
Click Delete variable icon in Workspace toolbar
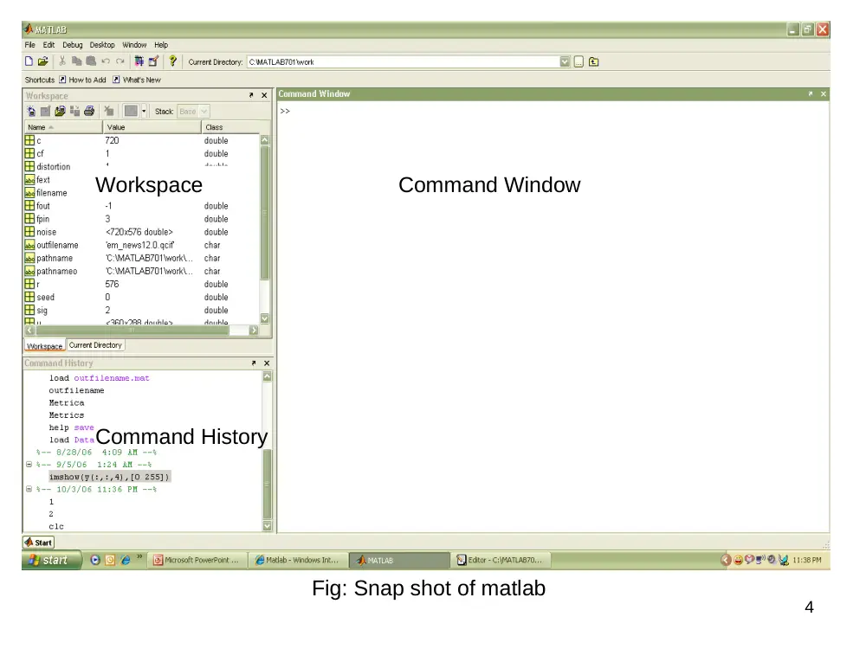(109, 112)
